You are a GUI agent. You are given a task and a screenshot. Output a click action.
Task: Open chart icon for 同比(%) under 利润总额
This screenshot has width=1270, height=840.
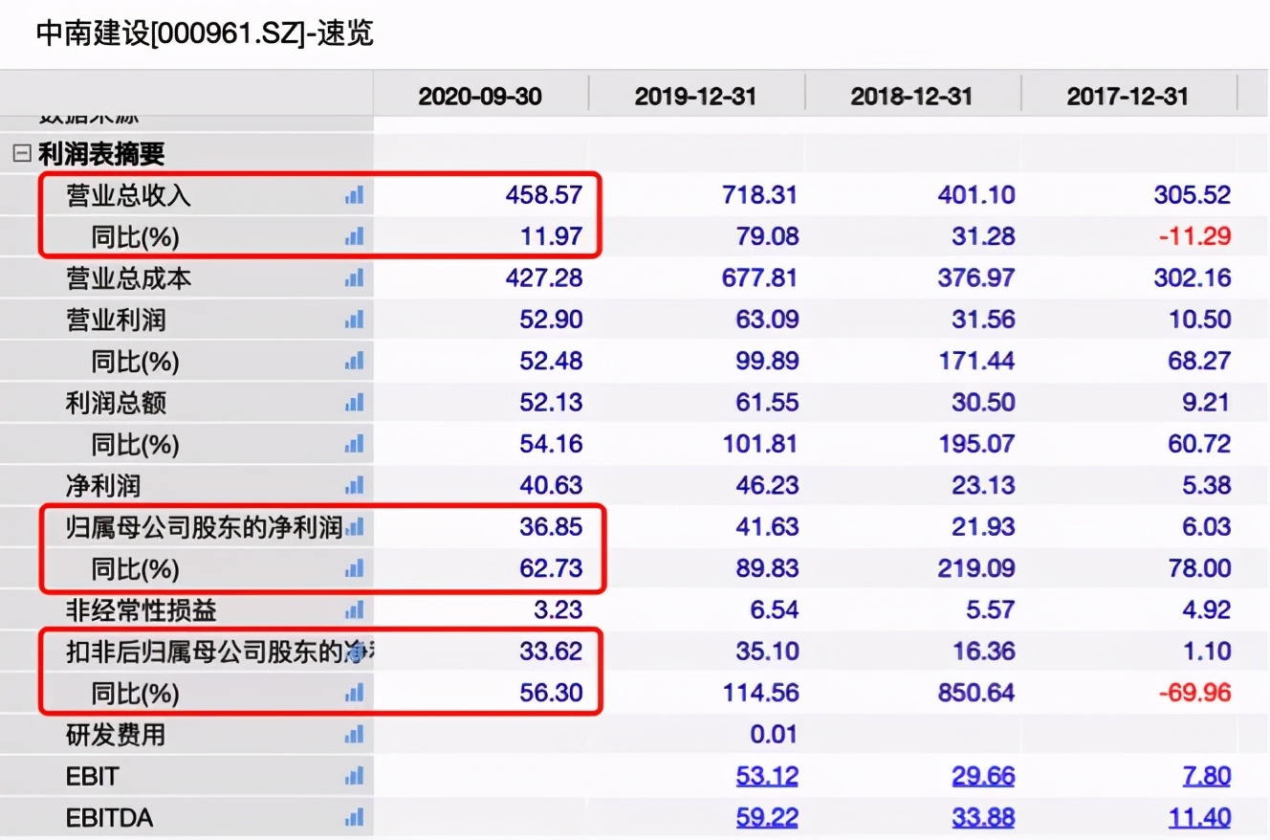[x=355, y=444]
